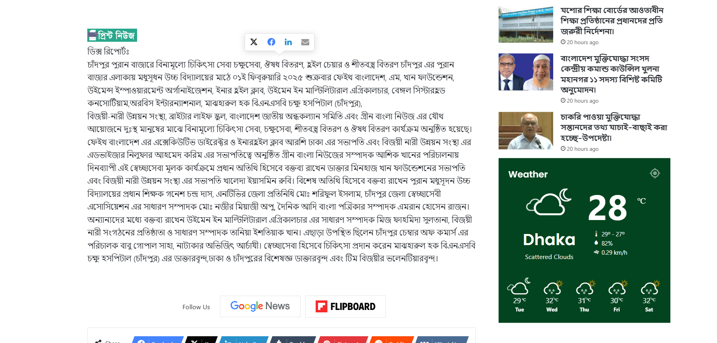This screenshot has width=717, height=343.
Task: Select Saturday forecast weather icon
Action: pos(650,287)
